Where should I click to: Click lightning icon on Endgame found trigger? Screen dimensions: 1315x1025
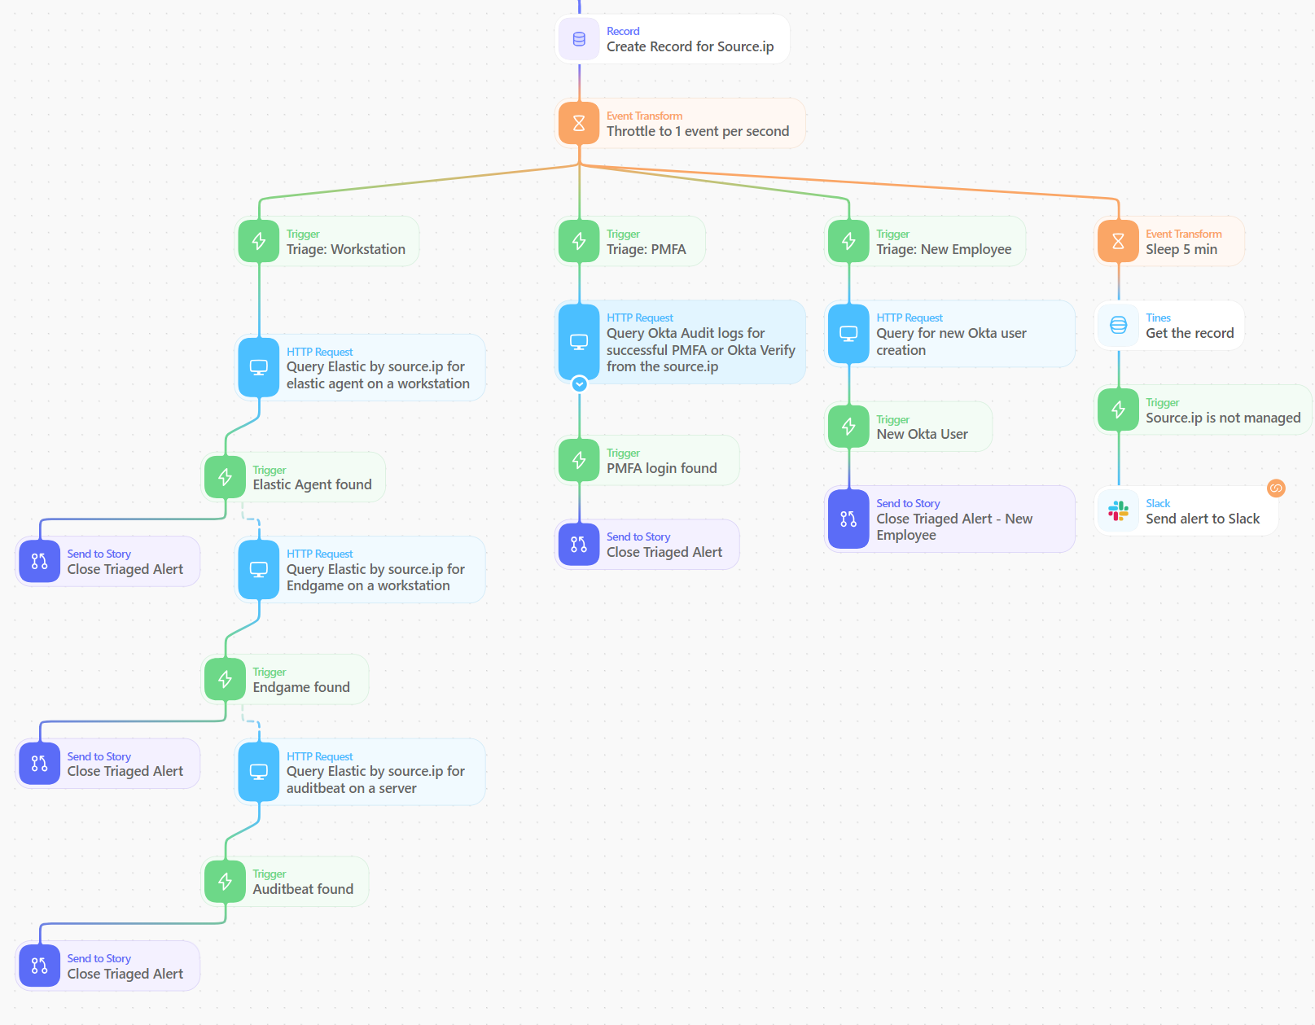(x=225, y=679)
